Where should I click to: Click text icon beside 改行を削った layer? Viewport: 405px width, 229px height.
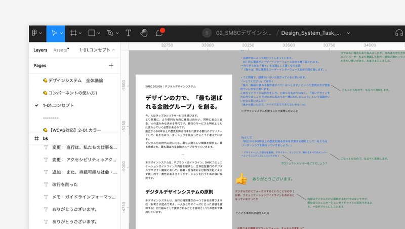tap(46, 184)
